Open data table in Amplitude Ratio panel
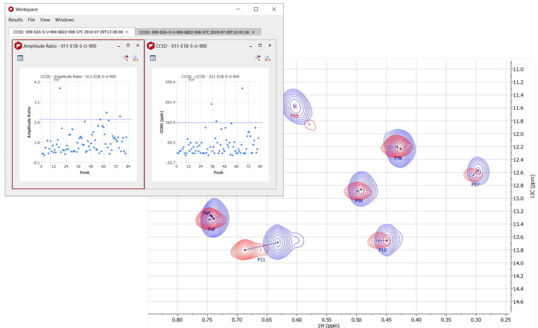Image resolution: width=538 pixels, height=328 pixels. click(x=20, y=58)
